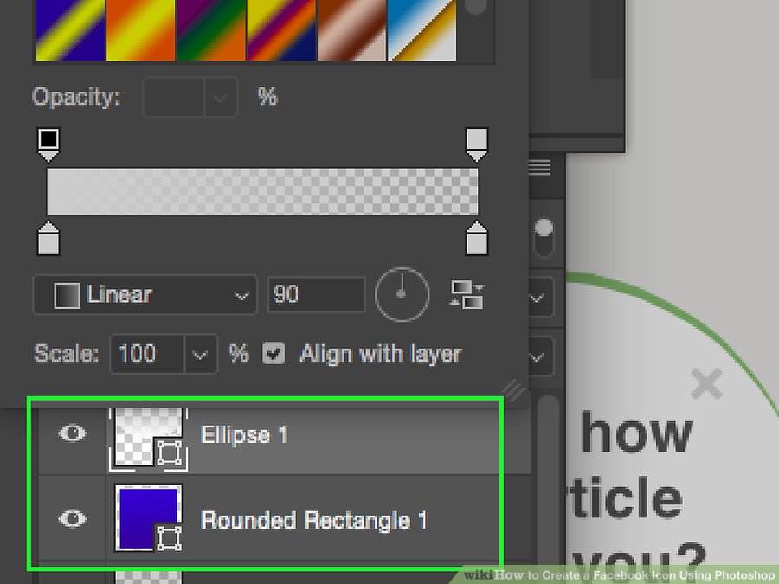This screenshot has height=584, width=779.
Task: Select the Ellipse 1 layer name
Action: (244, 434)
